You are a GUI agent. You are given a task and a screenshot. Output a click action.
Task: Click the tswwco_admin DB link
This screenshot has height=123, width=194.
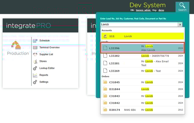144,10
